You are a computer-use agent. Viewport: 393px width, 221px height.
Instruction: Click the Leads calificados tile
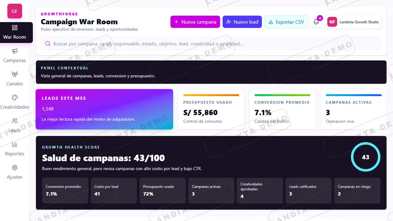308,190
